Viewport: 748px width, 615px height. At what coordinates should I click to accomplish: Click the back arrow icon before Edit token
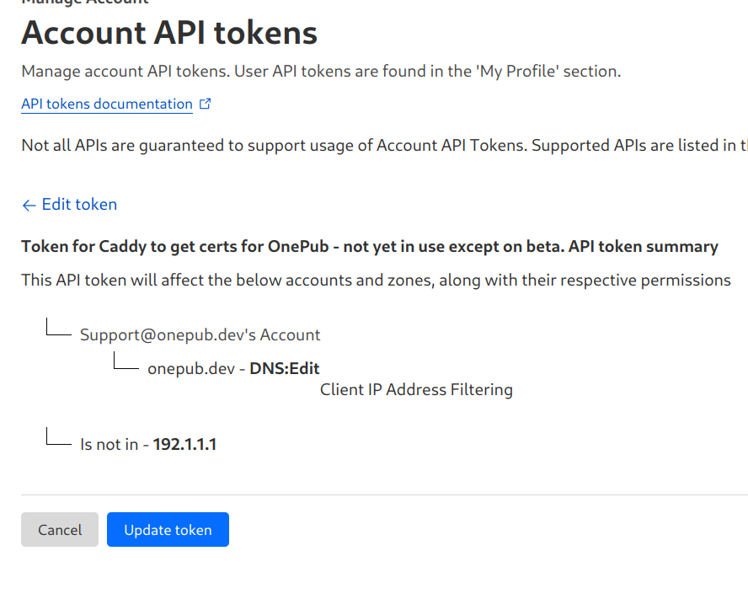[29, 205]
